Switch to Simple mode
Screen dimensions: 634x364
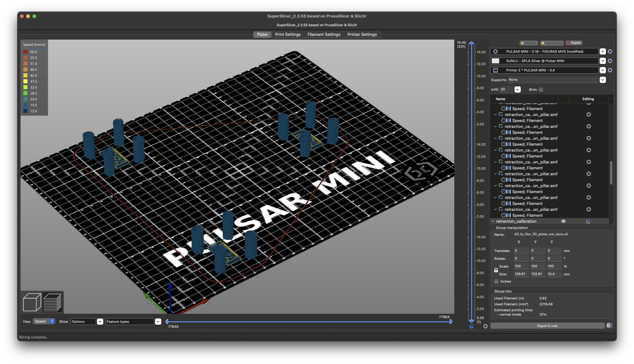528,43
